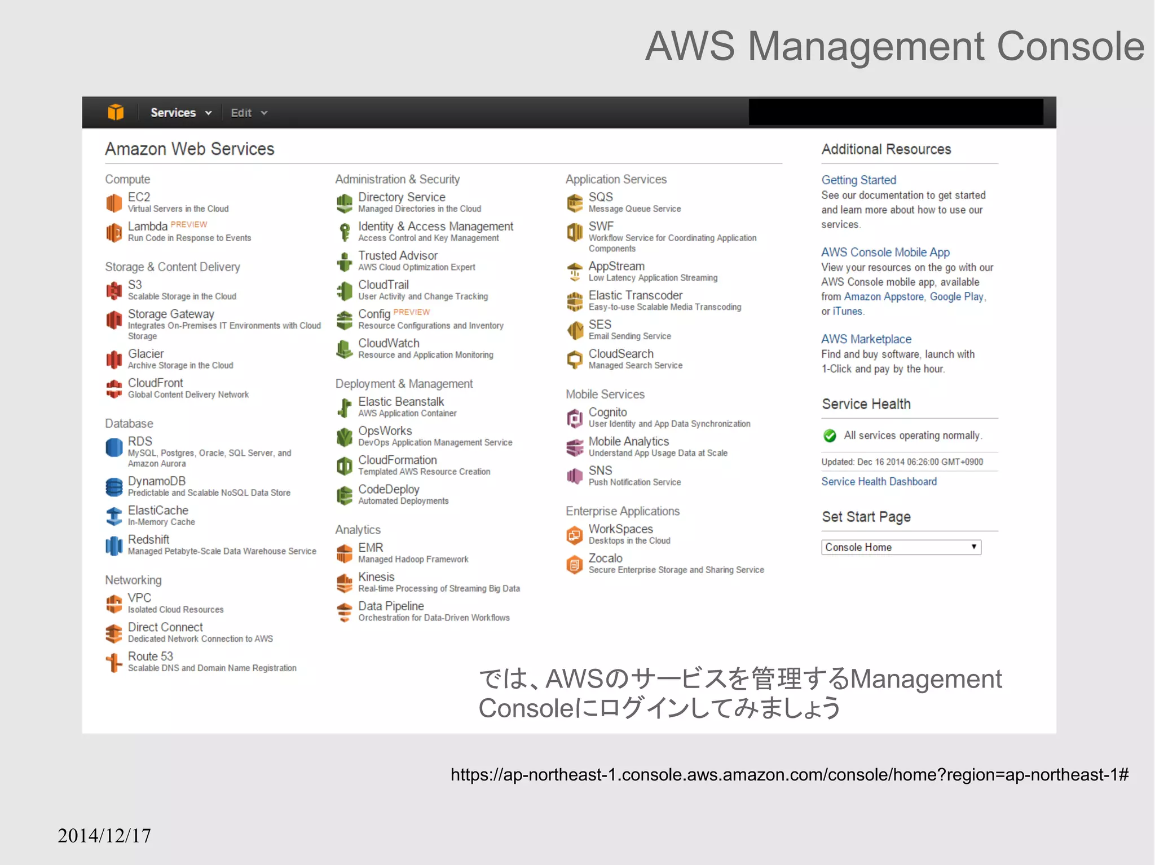The width and height of the screenshot is (1155, 865).
Task: Open the Zocalo service link
Action: (605, 558)
